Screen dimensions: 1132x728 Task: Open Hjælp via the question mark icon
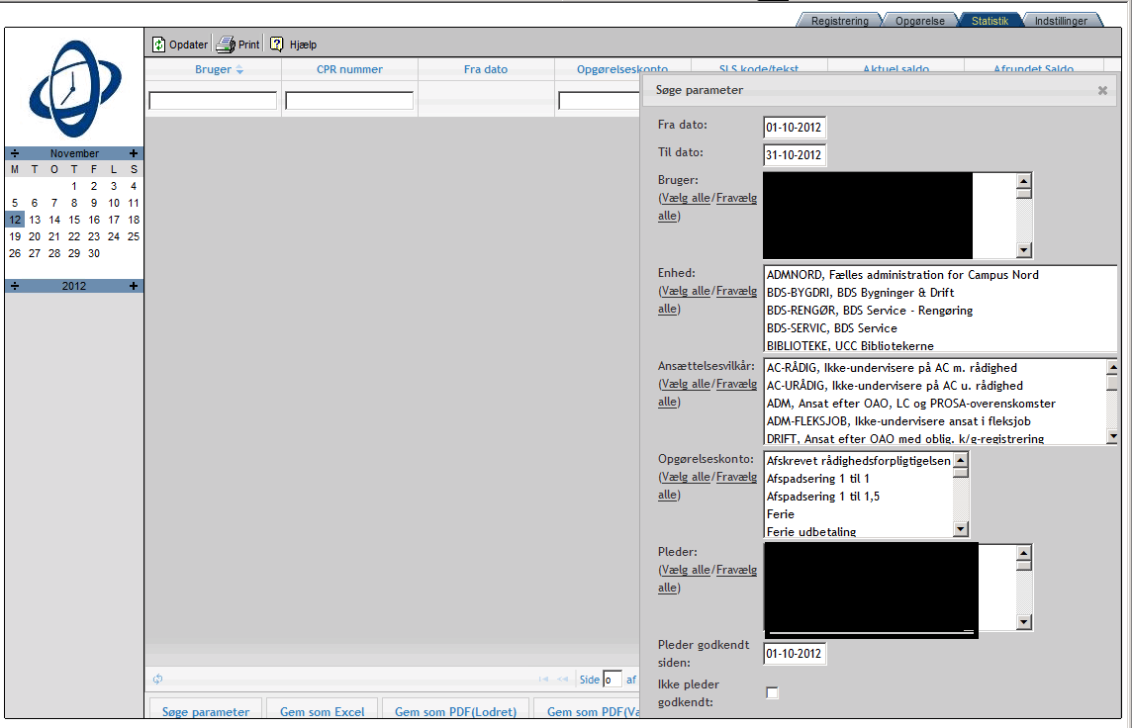(x=277, y=45)
